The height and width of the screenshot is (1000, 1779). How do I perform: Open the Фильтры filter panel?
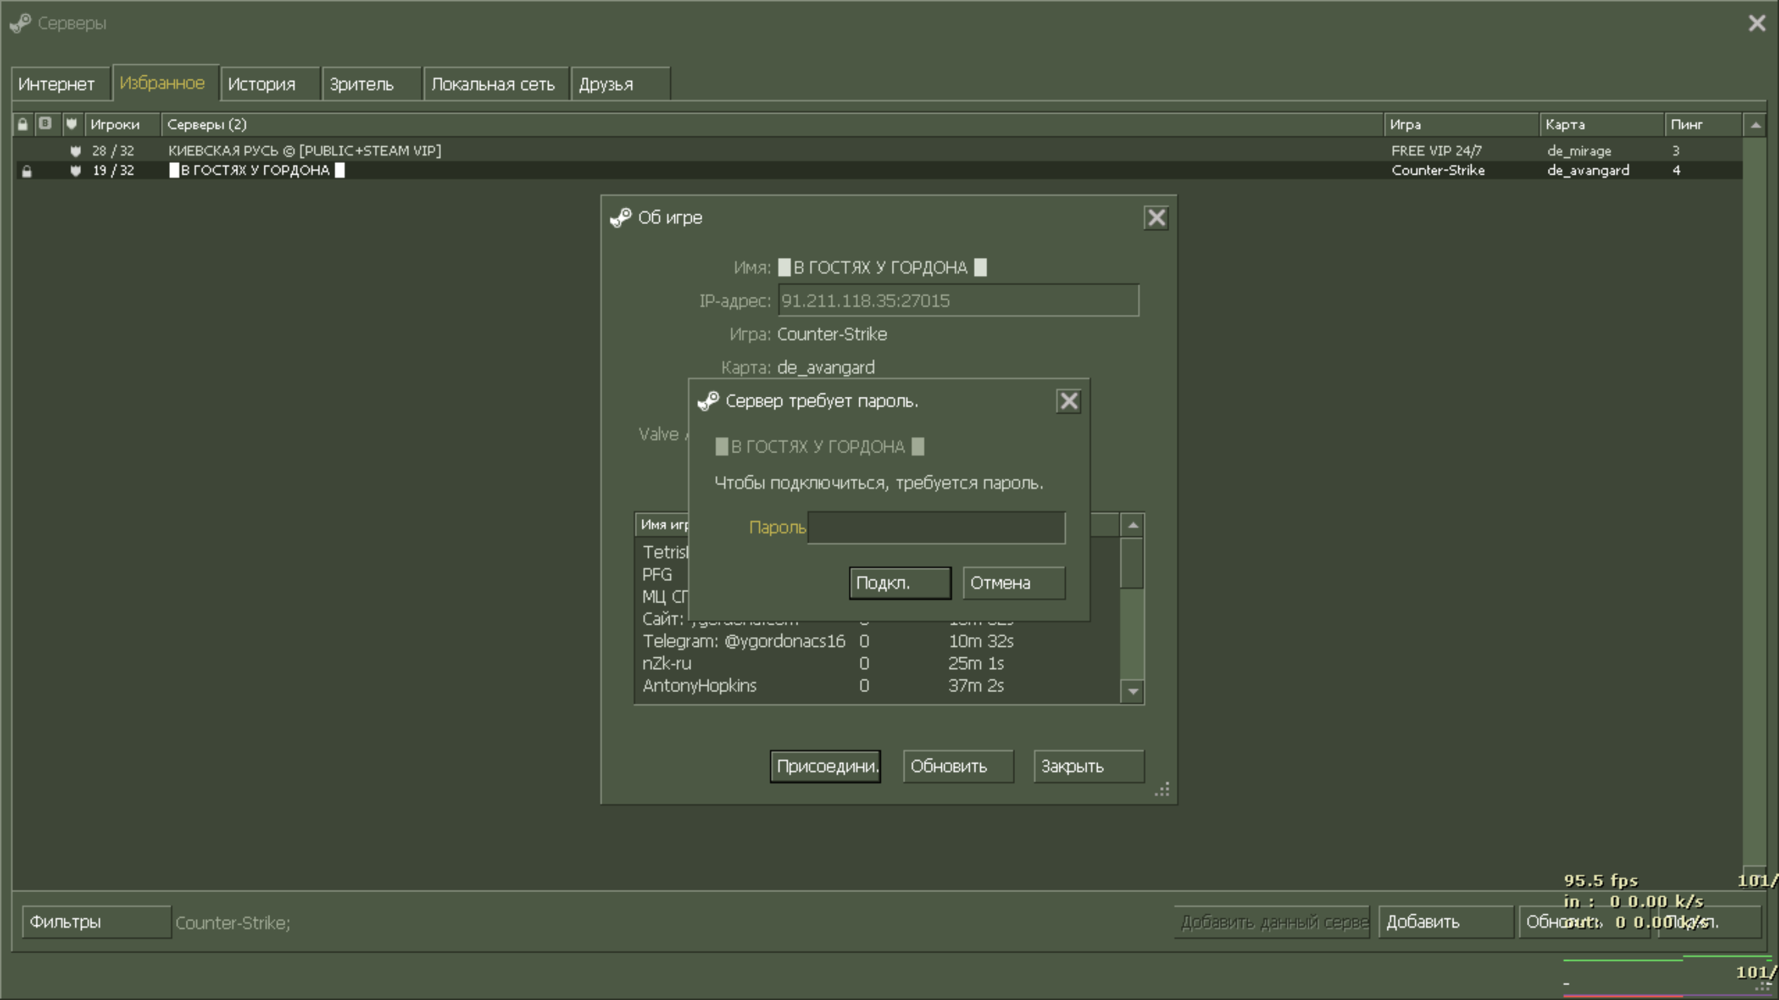(x=96, y=922)
